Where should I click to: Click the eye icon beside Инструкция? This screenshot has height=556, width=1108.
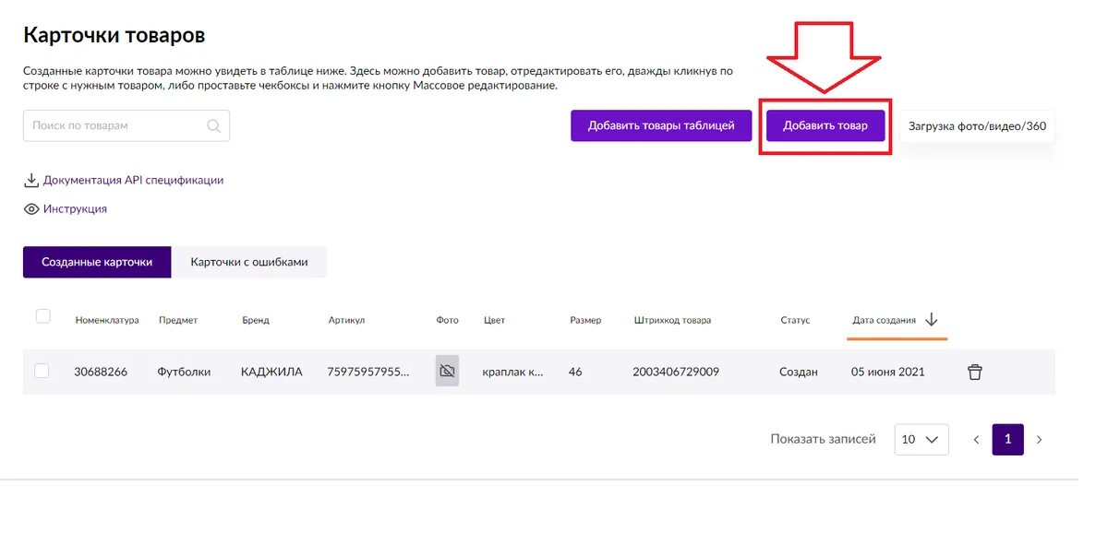click(x=31, y=209)
